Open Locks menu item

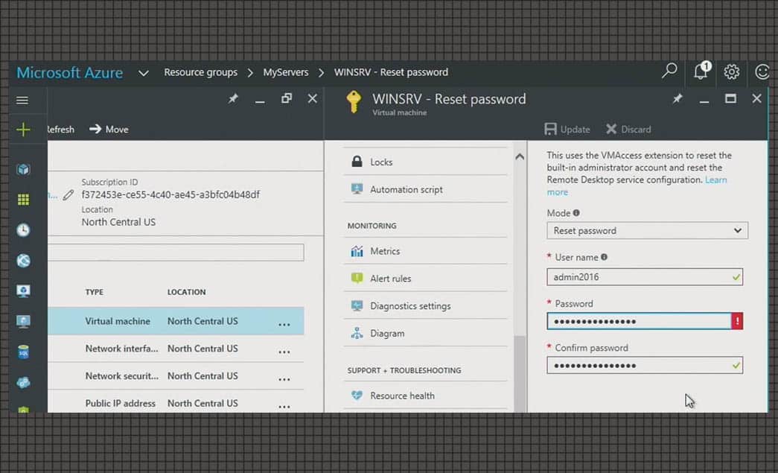click(x=425, y=162)
